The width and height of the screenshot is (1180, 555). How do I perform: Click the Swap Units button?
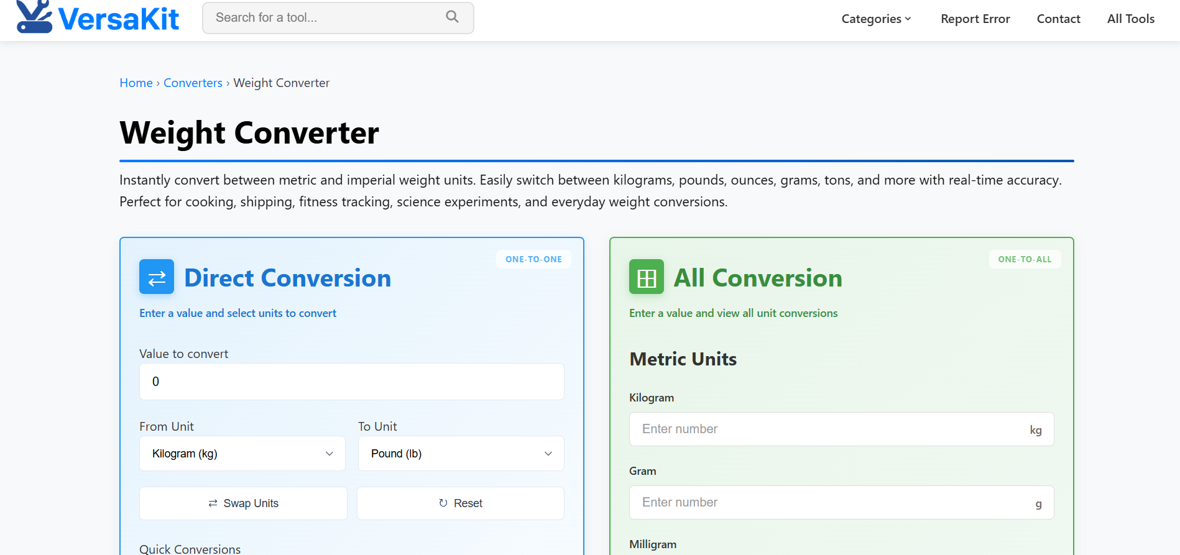coord(243,503)
